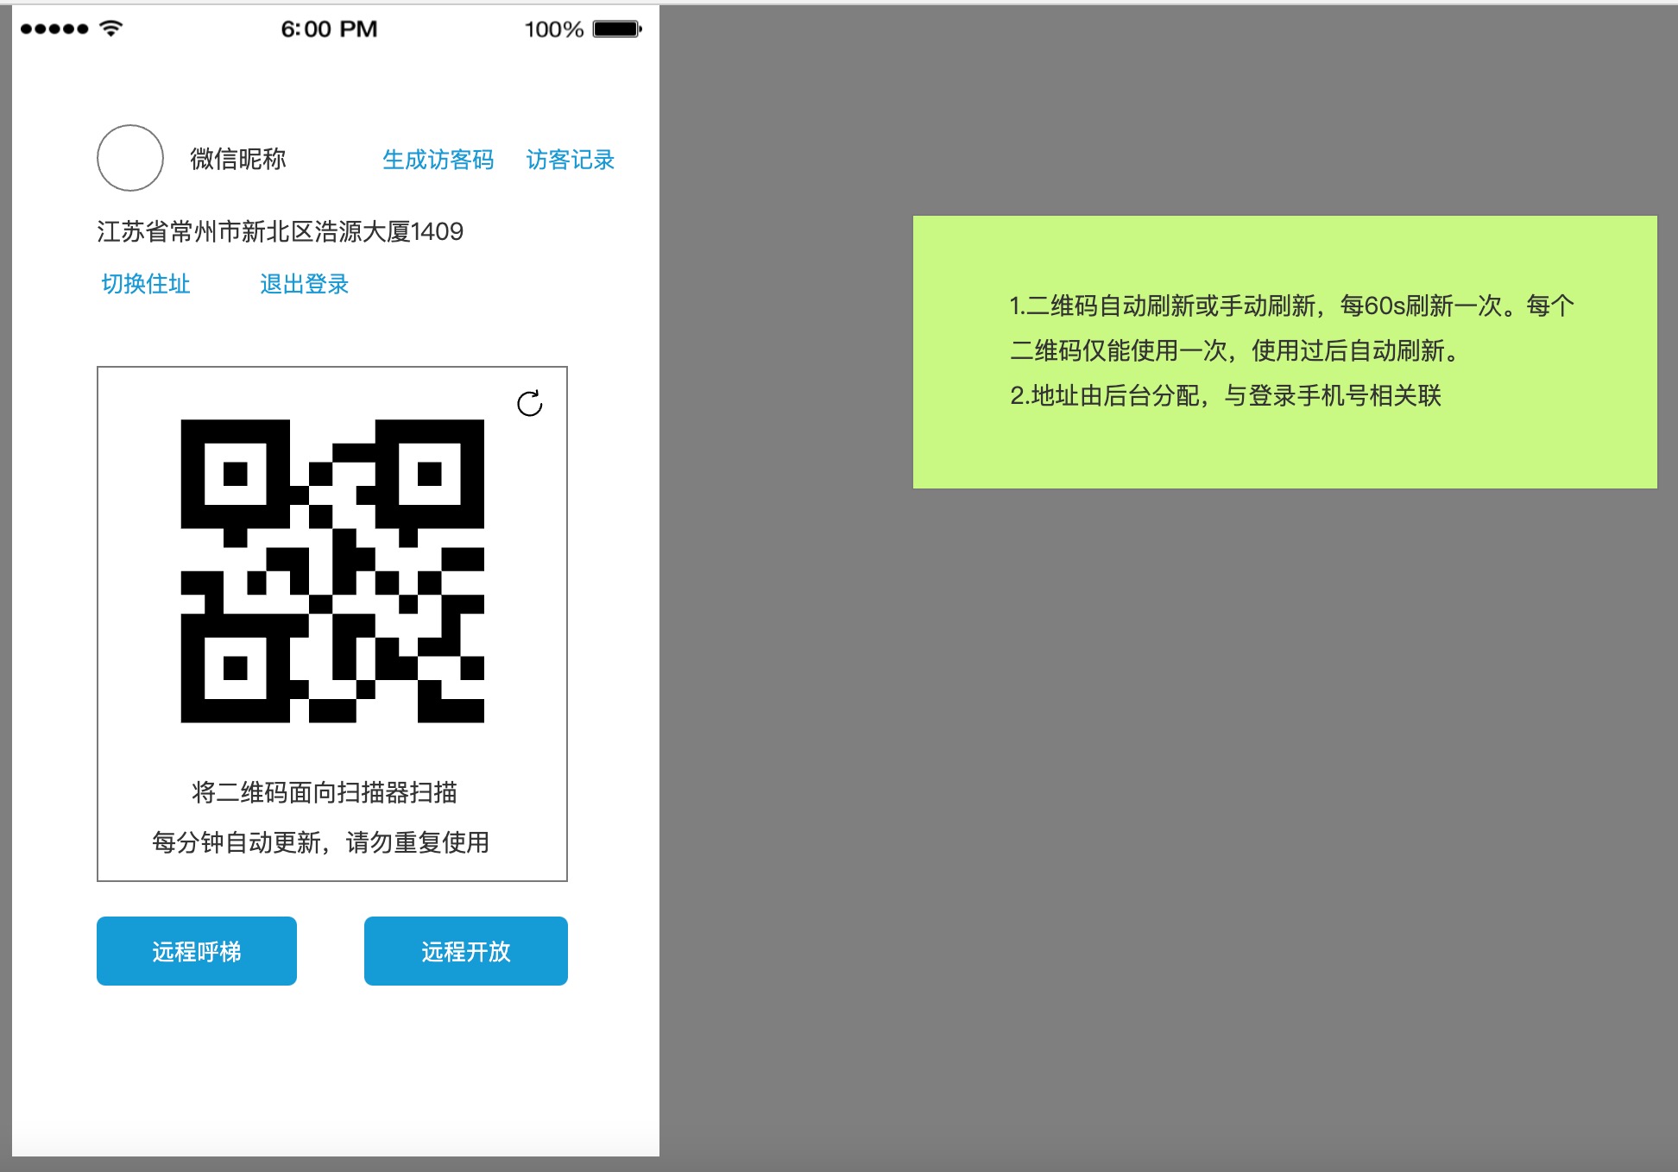1678x1172 pixels.
Task: Click 切换住址 to switch address
Action: click(145, 284)
